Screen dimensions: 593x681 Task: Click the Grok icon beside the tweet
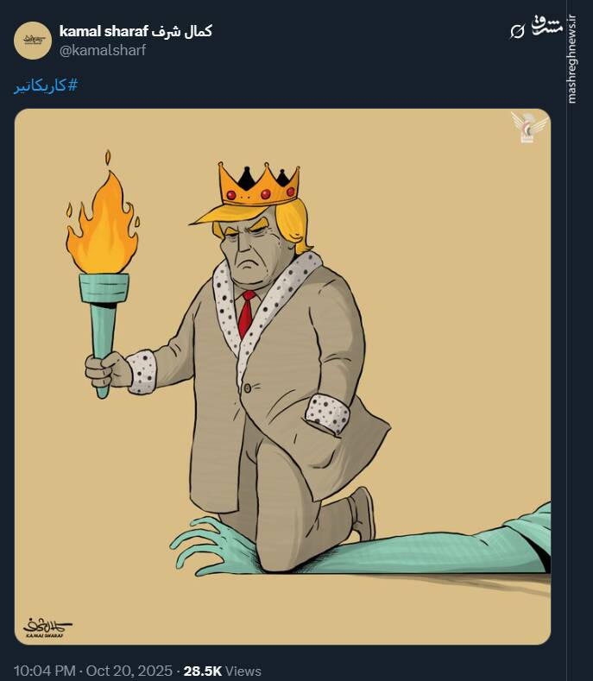517,32
